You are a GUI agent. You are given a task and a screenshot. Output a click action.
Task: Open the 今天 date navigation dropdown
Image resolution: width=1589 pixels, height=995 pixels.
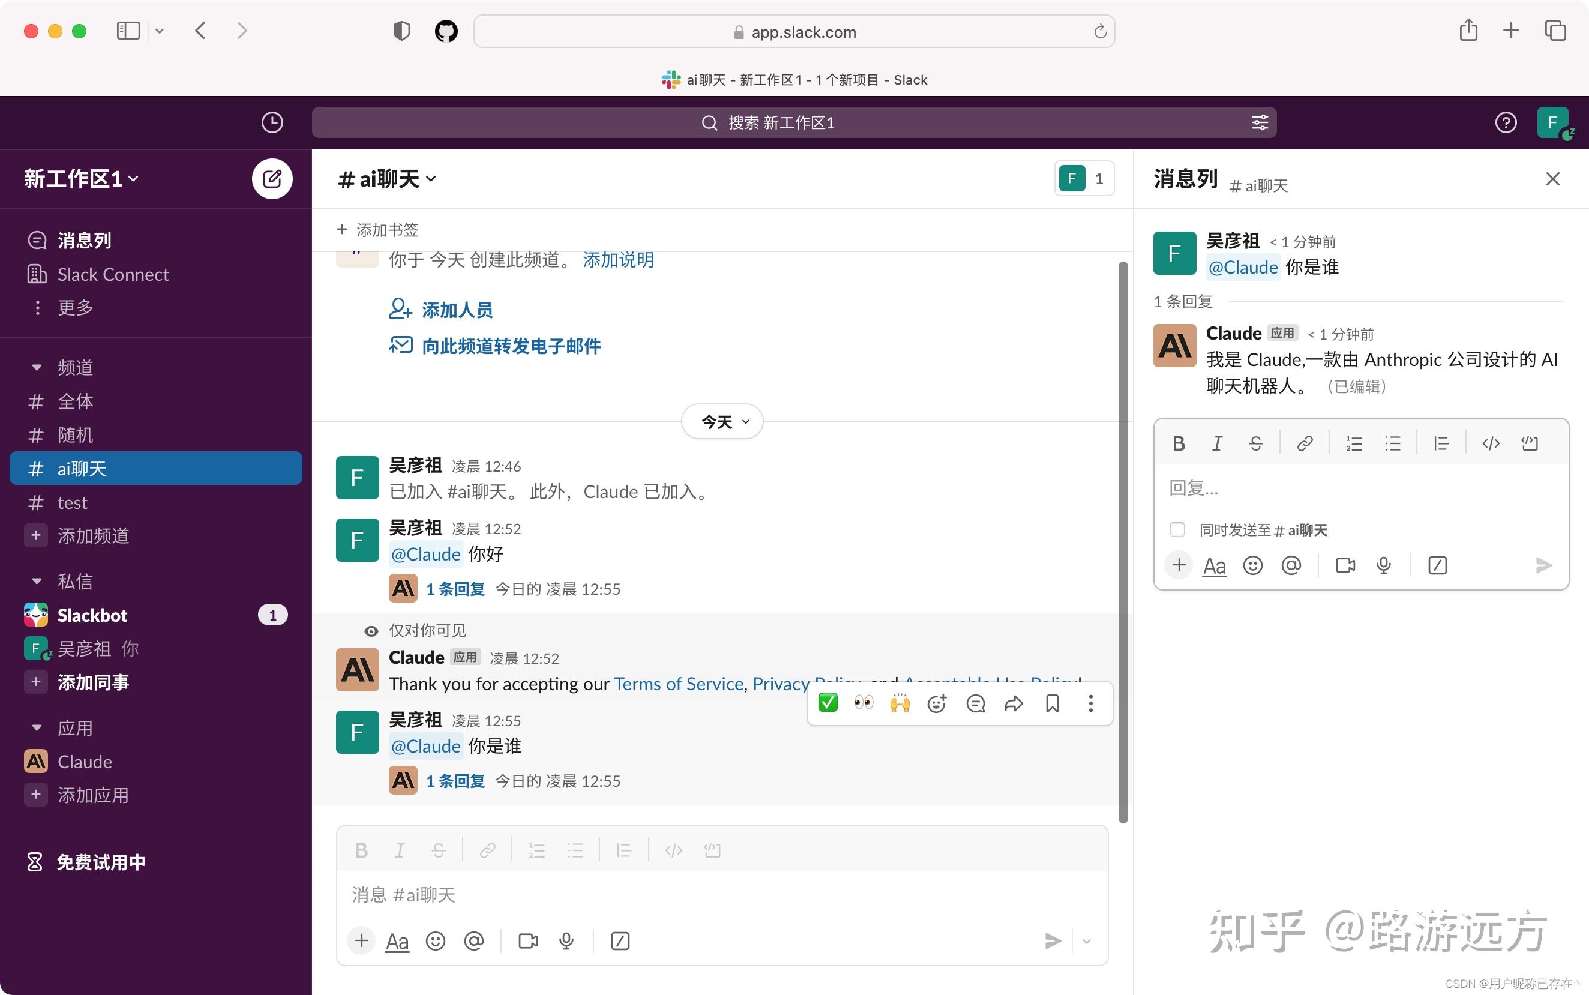click(722, 421)
